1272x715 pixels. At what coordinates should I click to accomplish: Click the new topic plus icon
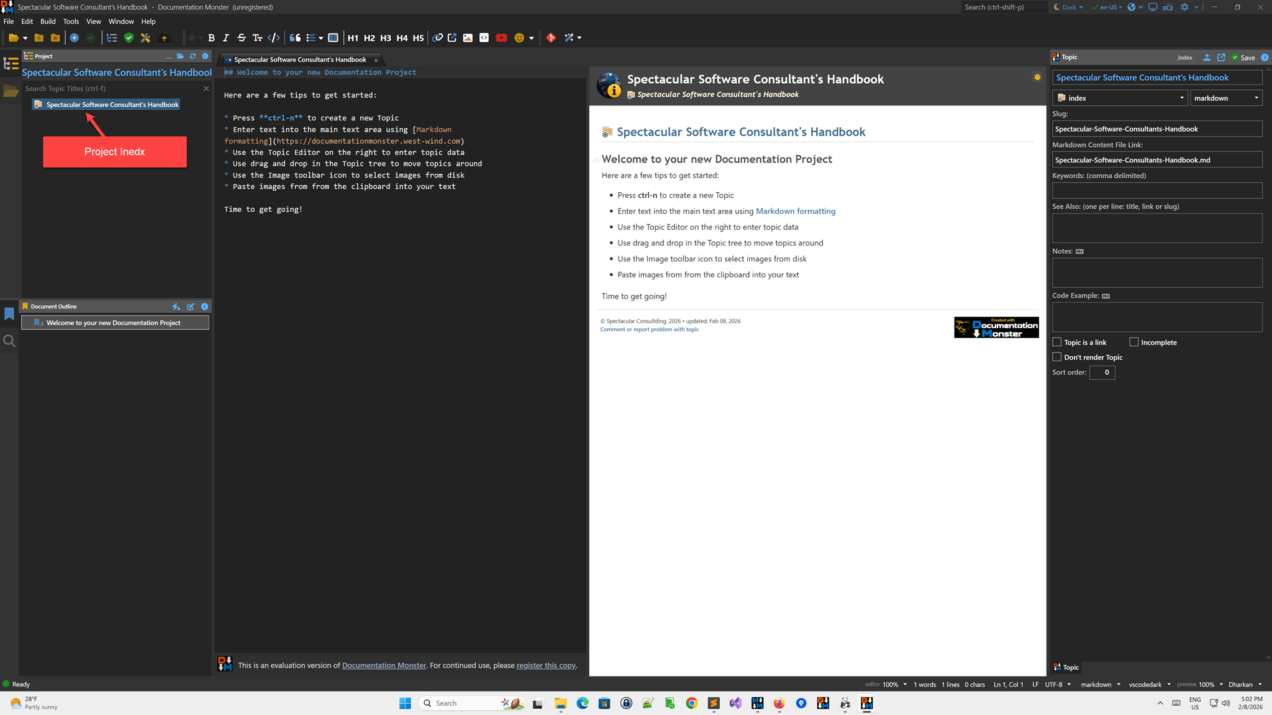pos(74,38)
